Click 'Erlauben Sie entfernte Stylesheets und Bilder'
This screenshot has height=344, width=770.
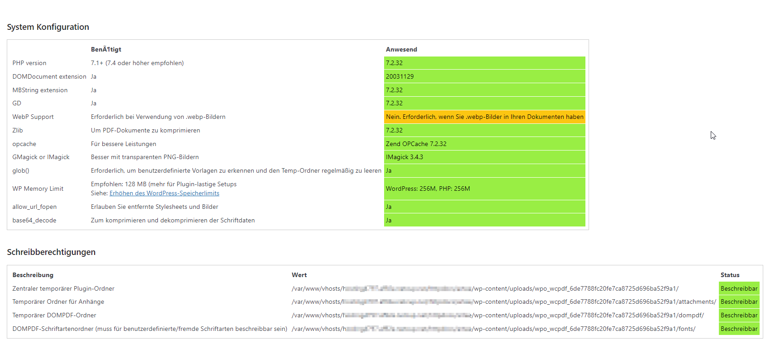coord(154,207)
